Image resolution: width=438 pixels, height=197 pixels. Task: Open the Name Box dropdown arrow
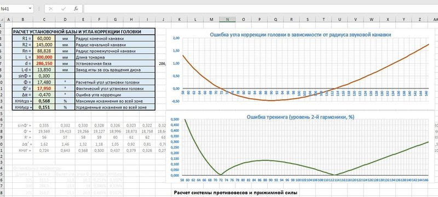click(x=30, y=9)
